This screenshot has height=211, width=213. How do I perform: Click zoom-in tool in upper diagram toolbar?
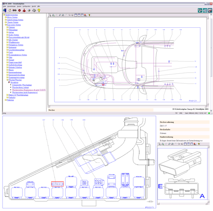[53, 15]
